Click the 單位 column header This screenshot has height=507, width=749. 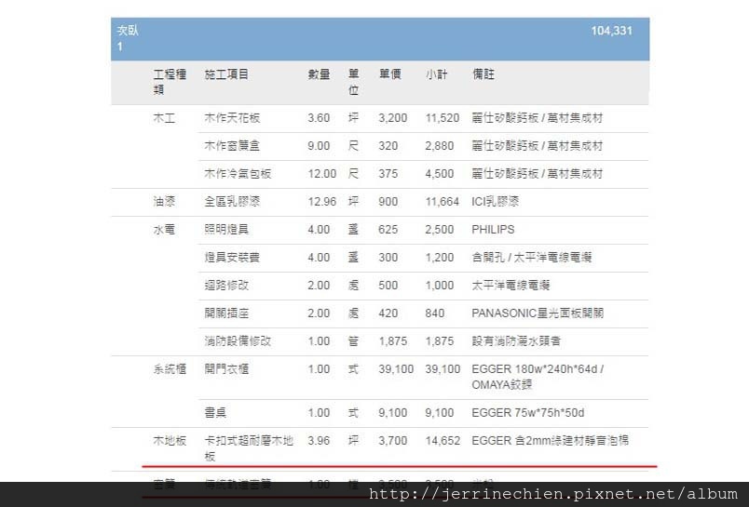[x=353, y=82]
